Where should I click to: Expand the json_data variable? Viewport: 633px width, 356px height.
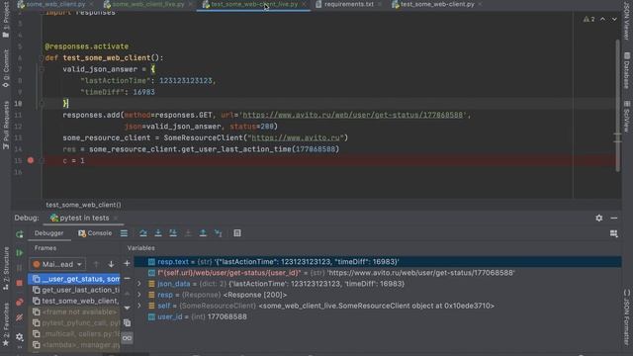click(x=139, y=284)
